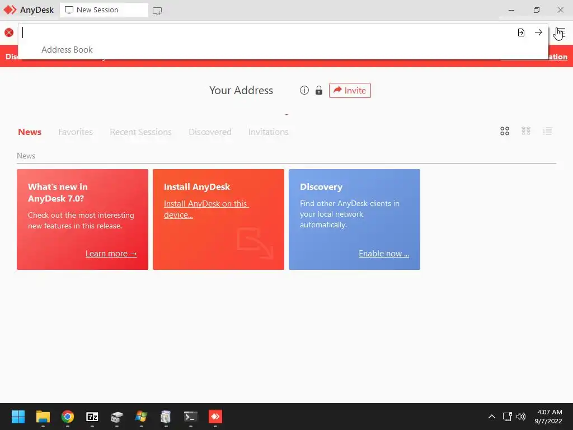Select Address Book suggestion in dropdown
The width and height of the screenshot is (573, 430).
pyautogui.click(x=67, y=50)
